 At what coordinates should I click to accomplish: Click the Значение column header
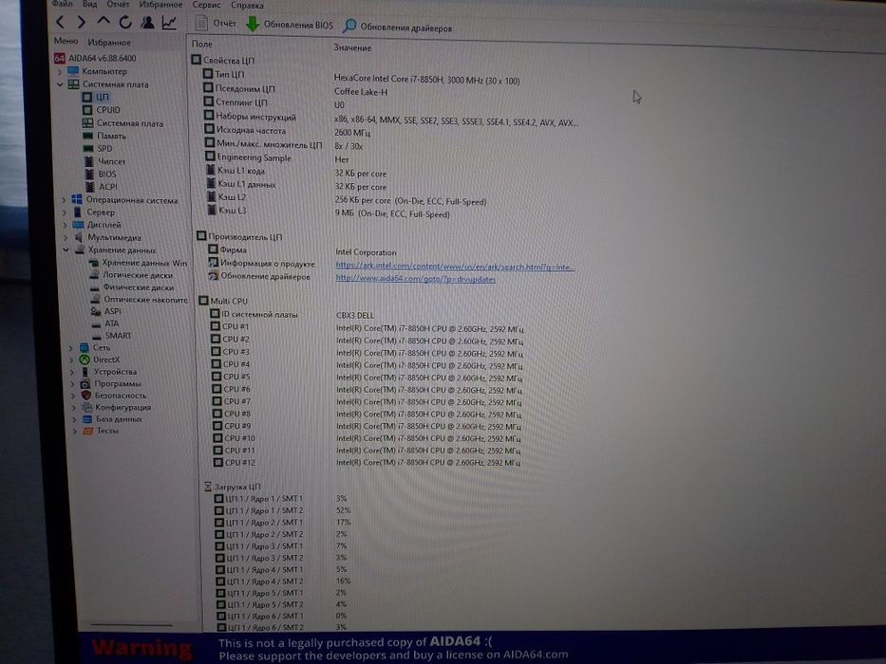pyautogui.click(x=352, y=47)
